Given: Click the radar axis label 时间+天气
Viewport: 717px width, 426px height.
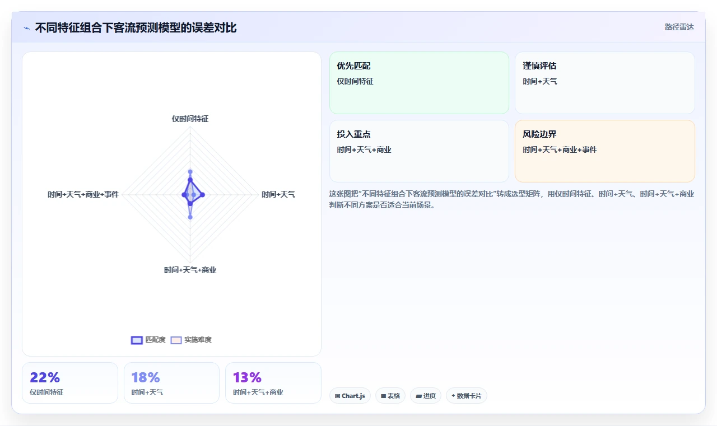Looking at the screenshot, I should tap(278, 194).
